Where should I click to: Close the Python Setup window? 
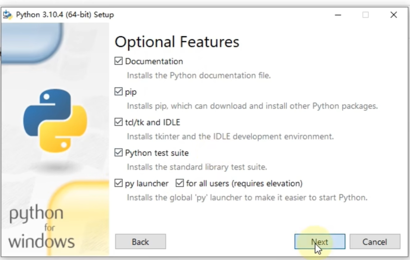coord(394,15)
